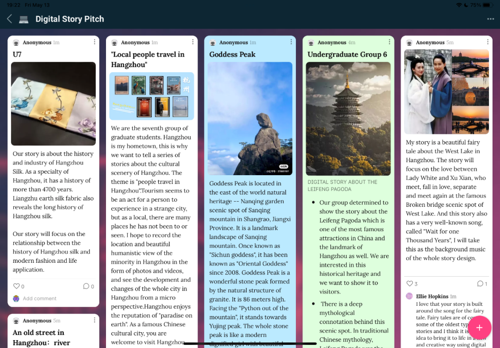Image resolution: width=500 pixels, height=348 pixels.
Task: Open Hangzhou travel posters image
Action: pyautogui.click(x=151, y=96)
